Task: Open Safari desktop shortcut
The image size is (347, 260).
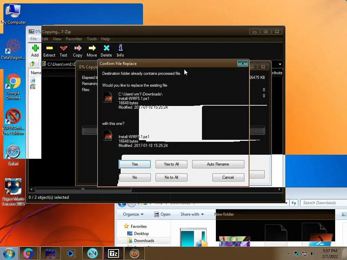Action: tap(13, 155)
